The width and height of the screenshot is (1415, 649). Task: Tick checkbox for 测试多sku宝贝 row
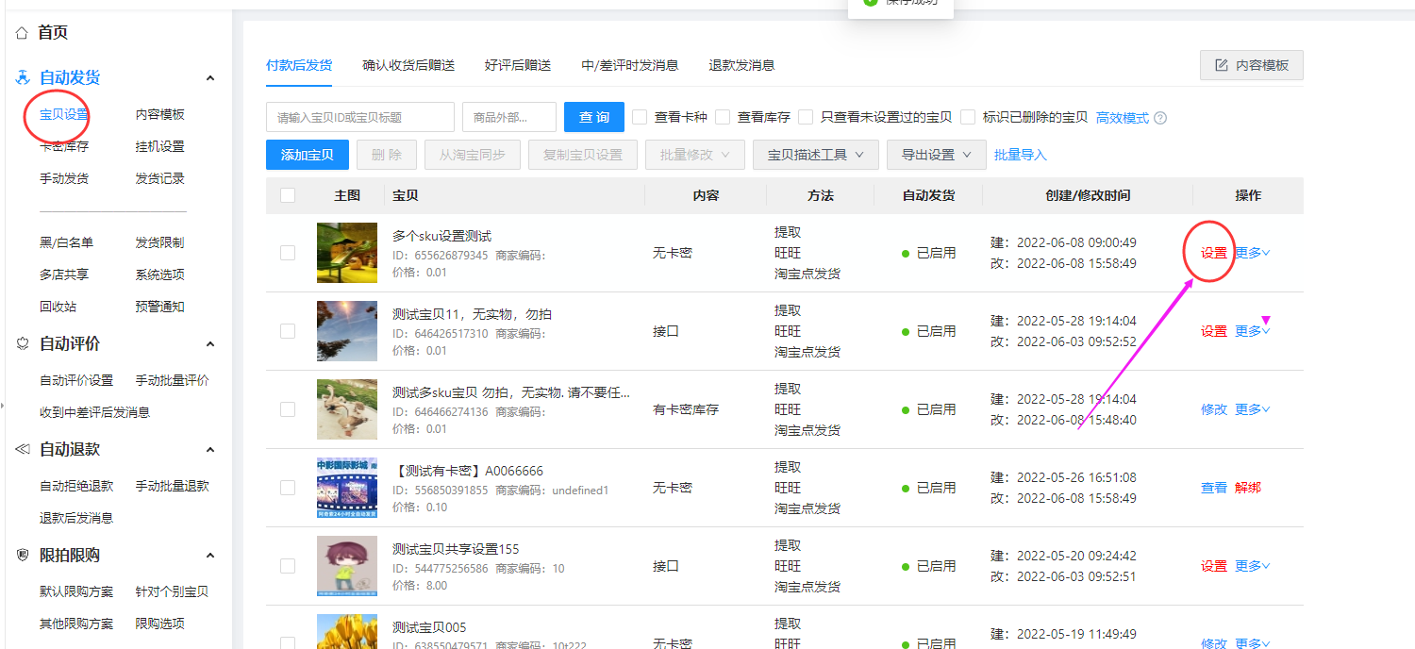point(288,409)
